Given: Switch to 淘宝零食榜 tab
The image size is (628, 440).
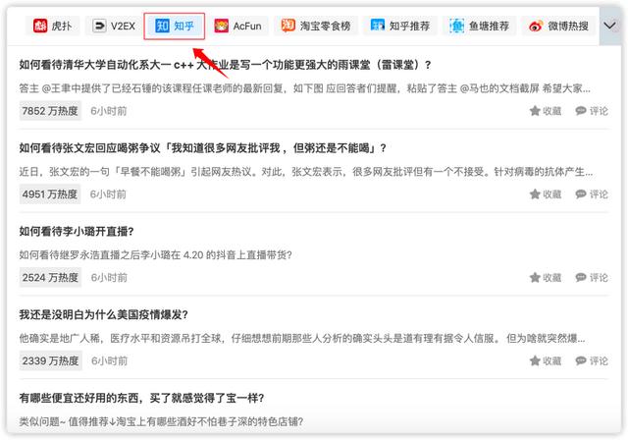Looking at the screenshot, I should 316,27.
